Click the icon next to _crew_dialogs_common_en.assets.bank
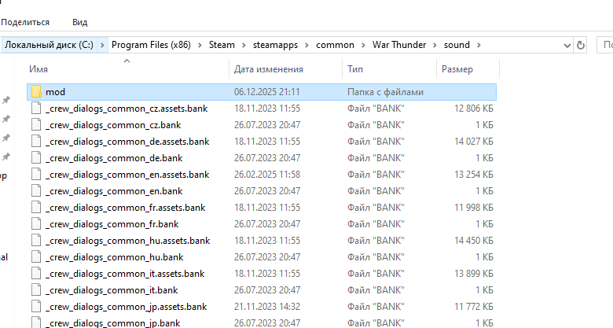Viewport: 613px width, 328px height. coord(36,175)
